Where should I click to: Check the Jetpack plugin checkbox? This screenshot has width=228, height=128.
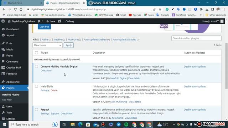pos(36,110)
